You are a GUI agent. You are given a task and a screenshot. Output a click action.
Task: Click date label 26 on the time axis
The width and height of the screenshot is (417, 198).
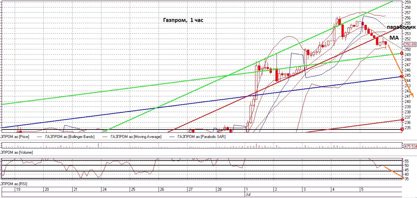point(162,189)
